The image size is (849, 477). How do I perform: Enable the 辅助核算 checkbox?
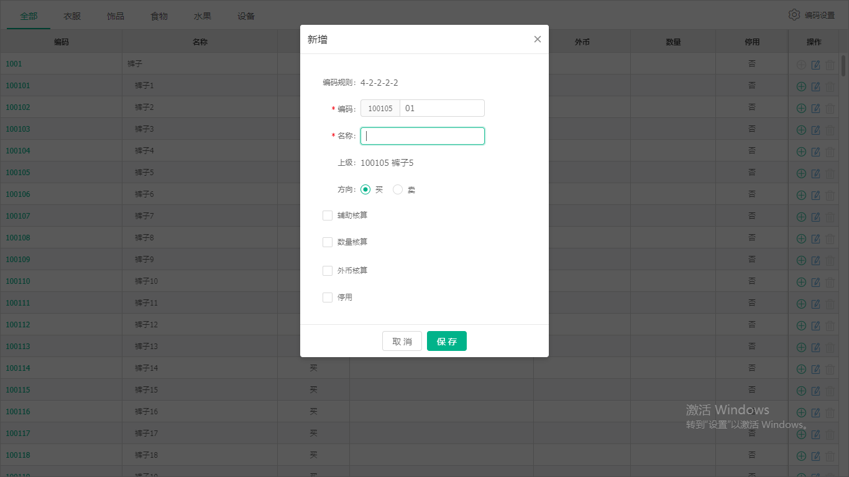328,215
